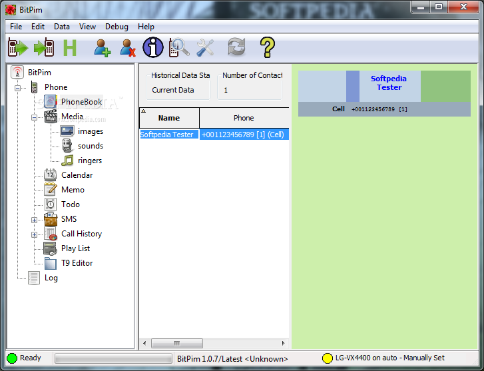Select the Phone node in the tree
Viewport: 484px width, 371px height.
(x=56, y=87)
